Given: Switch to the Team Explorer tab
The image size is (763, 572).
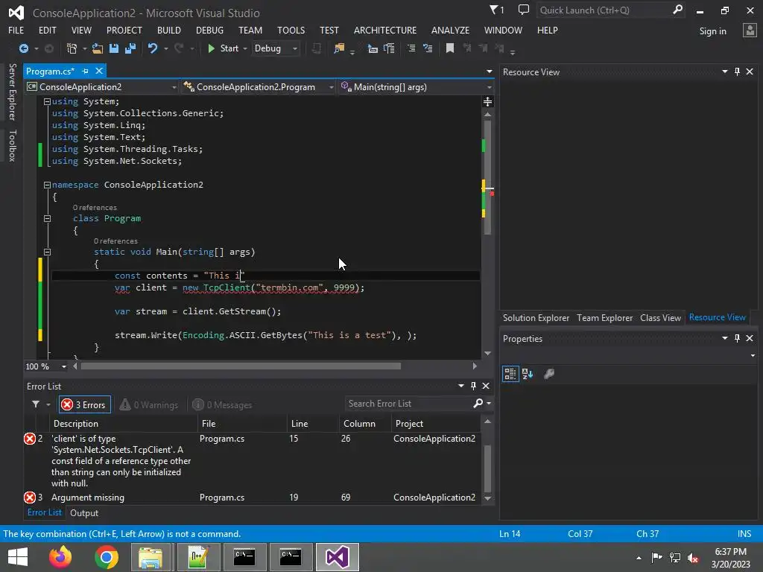Looking at the screenshot, I should click(x=605, y=318).
